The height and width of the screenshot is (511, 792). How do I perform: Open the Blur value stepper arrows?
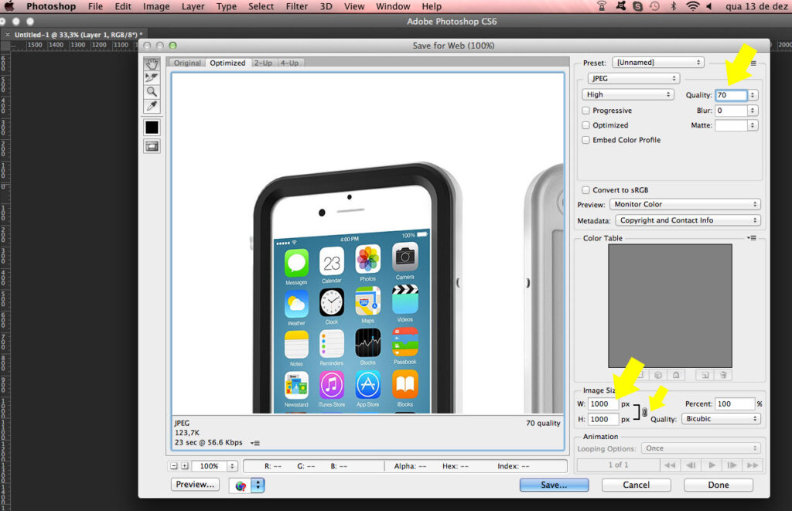pos(753,111)
